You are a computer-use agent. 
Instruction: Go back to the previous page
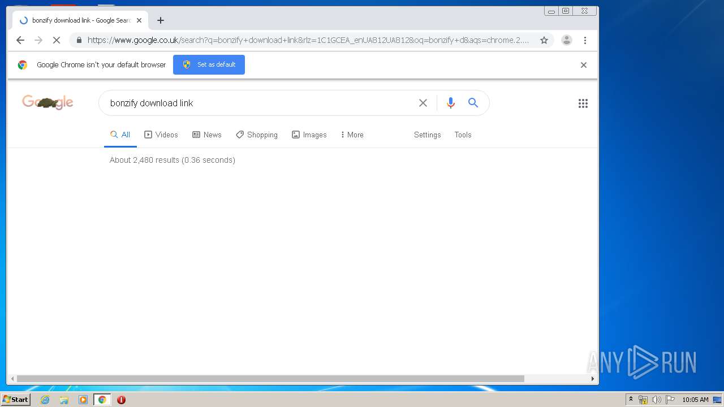pos(20,40)
